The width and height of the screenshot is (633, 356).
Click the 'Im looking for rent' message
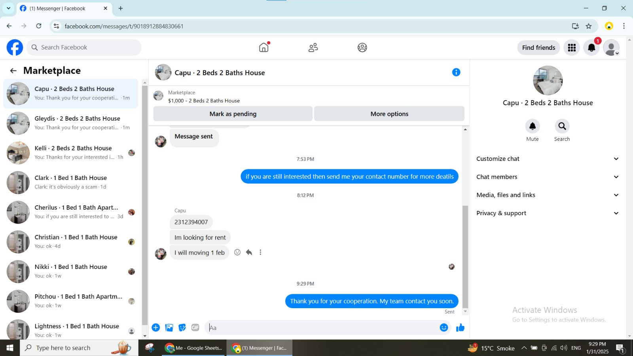(200, 237)
